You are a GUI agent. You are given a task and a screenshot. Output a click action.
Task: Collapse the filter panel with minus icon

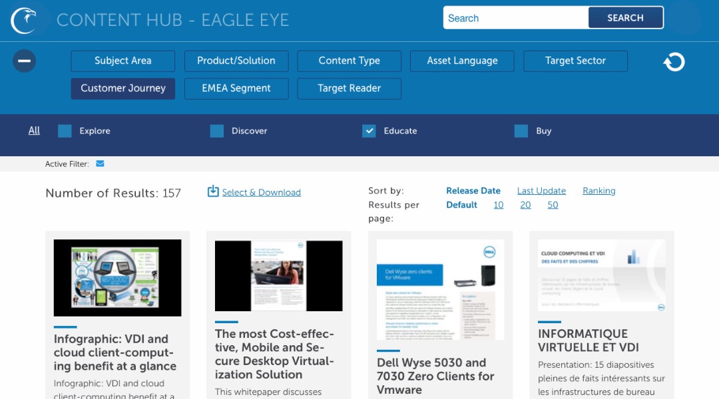25,61
